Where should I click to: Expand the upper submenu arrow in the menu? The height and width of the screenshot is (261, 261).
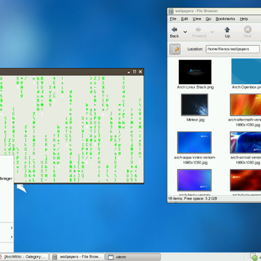click(12, 228)
